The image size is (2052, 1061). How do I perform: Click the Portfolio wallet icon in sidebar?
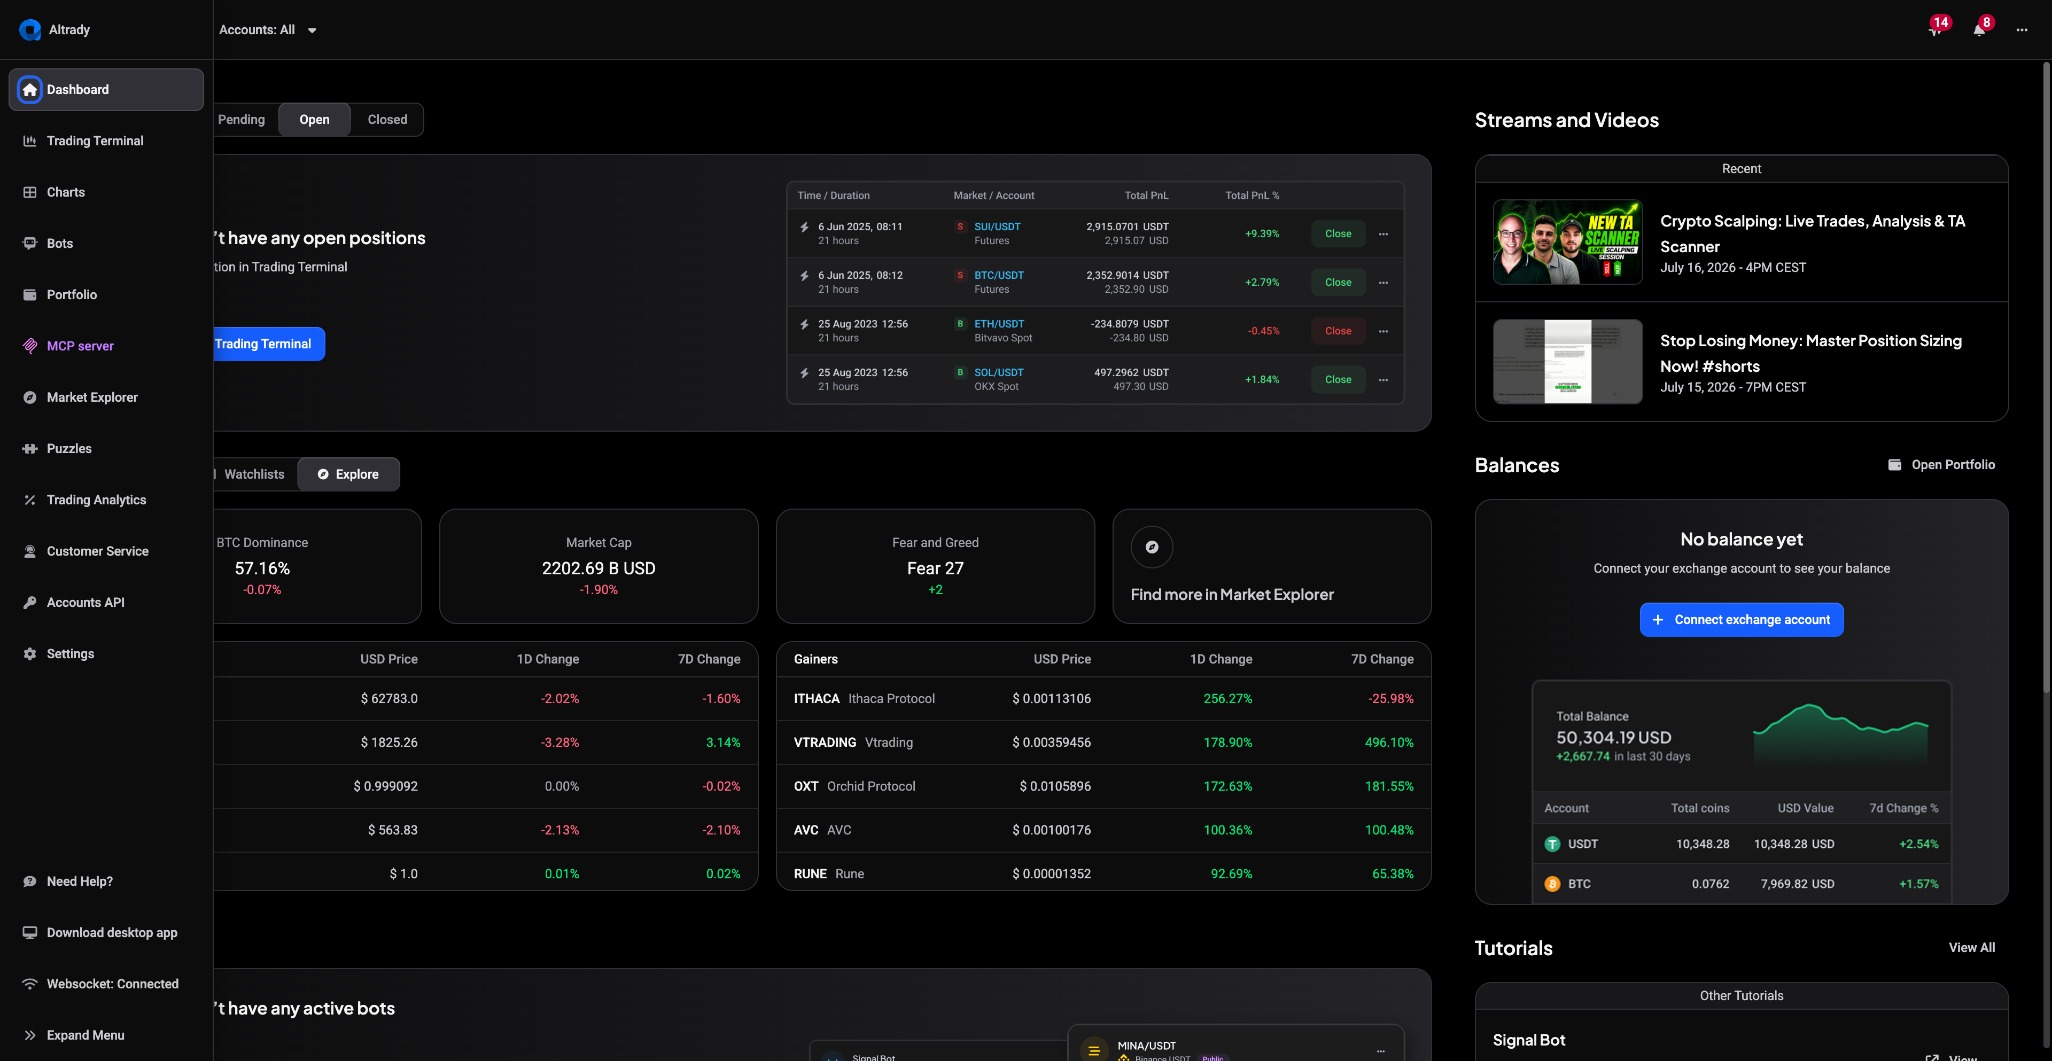tap(29, 295)
